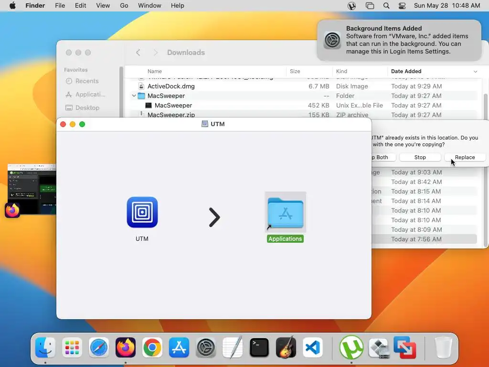Click Keep Both in the copy dialog
This screenshot has height=367, width=489.
[x=384, y=157]
